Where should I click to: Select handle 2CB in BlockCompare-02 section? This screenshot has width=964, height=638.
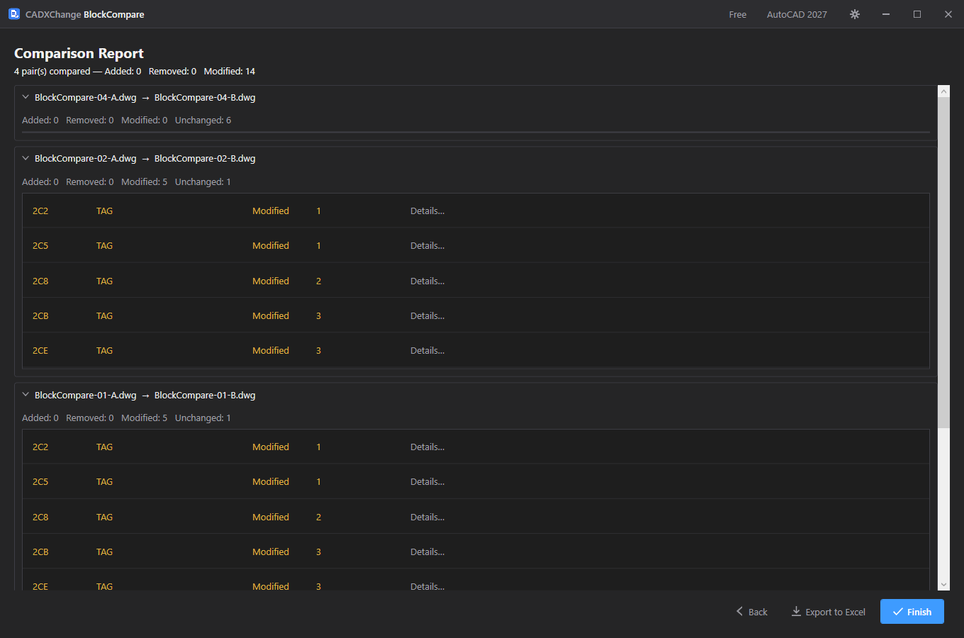pyautogui.click(x=40, y=315)
